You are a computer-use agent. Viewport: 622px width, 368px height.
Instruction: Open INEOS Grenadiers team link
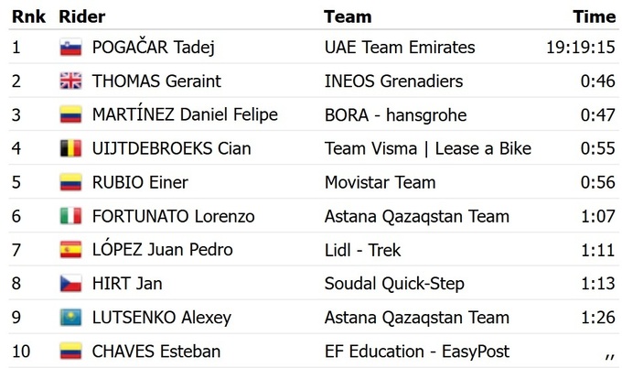pos(393,81)
